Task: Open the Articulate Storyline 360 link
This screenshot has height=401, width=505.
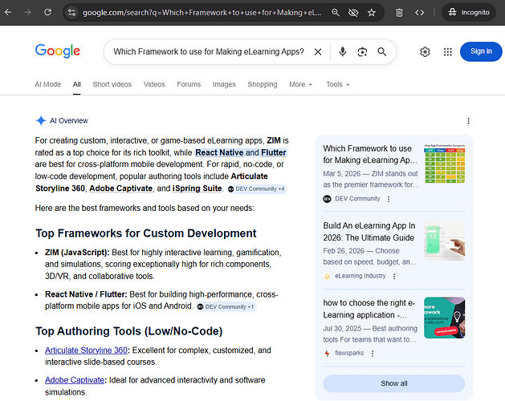Action: point(86,350)
